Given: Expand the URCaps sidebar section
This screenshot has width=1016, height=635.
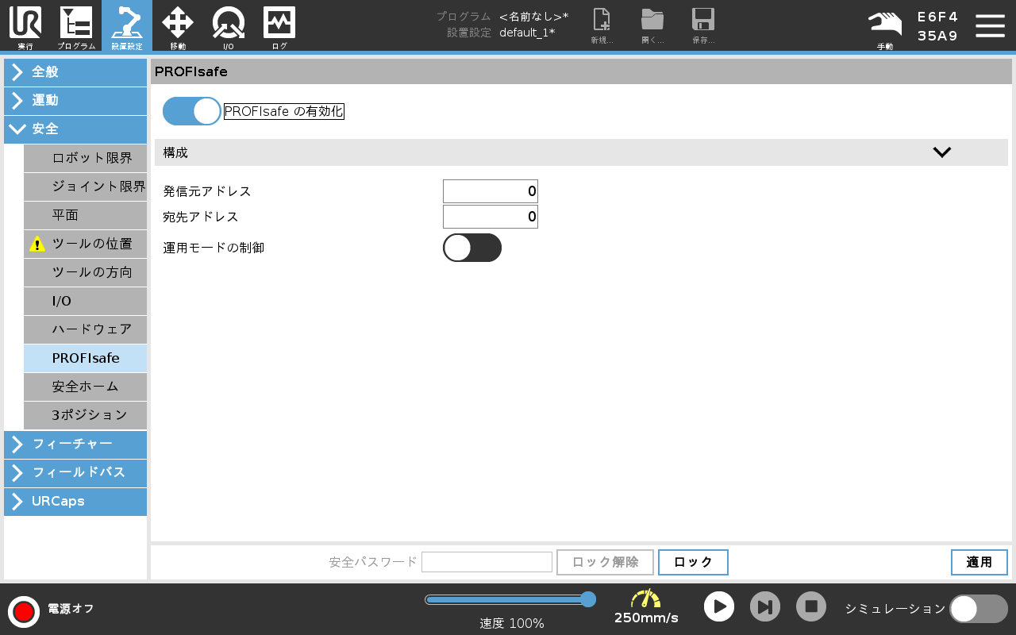Looking at the screenshot, I should 75,501.
